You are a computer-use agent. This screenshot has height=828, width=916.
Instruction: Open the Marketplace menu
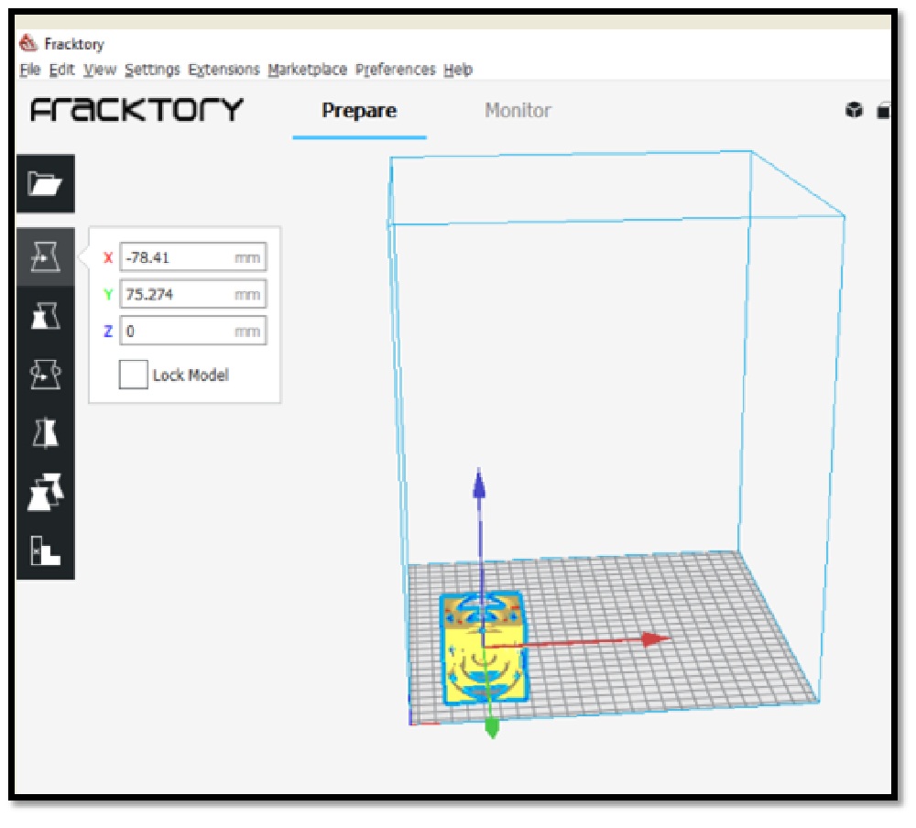pyautogui.click(x=308, y=70)
